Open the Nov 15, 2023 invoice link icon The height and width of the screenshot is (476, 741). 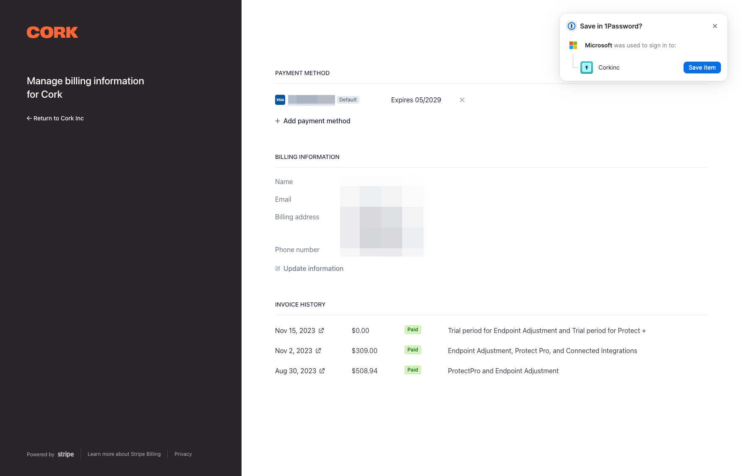tap(321, 330)
